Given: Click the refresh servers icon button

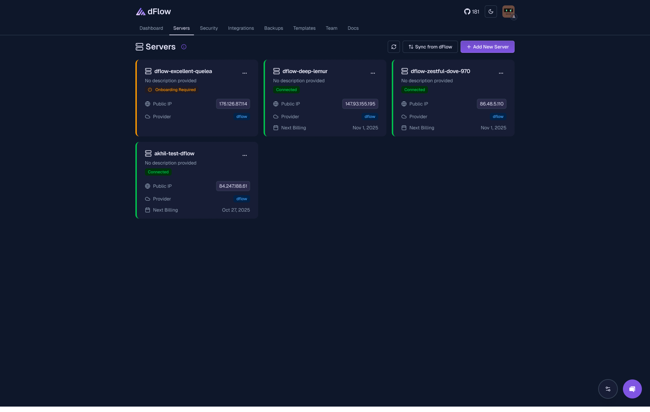Looking at the screenshot, I should click(x=393, y=47).
